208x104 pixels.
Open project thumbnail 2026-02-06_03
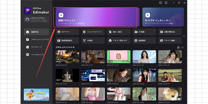[119, 75]
